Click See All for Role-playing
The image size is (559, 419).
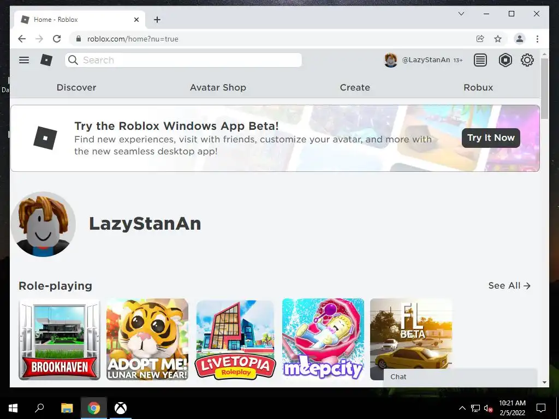509,286
